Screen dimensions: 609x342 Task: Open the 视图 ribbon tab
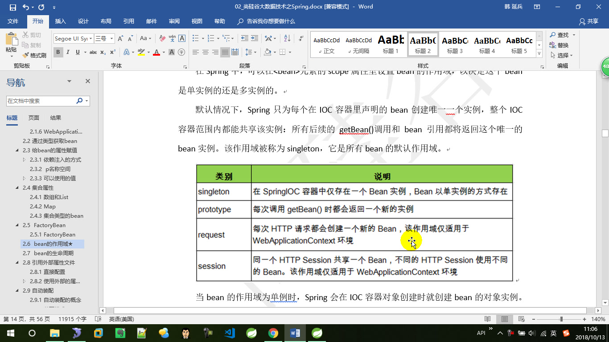[197, 21]
